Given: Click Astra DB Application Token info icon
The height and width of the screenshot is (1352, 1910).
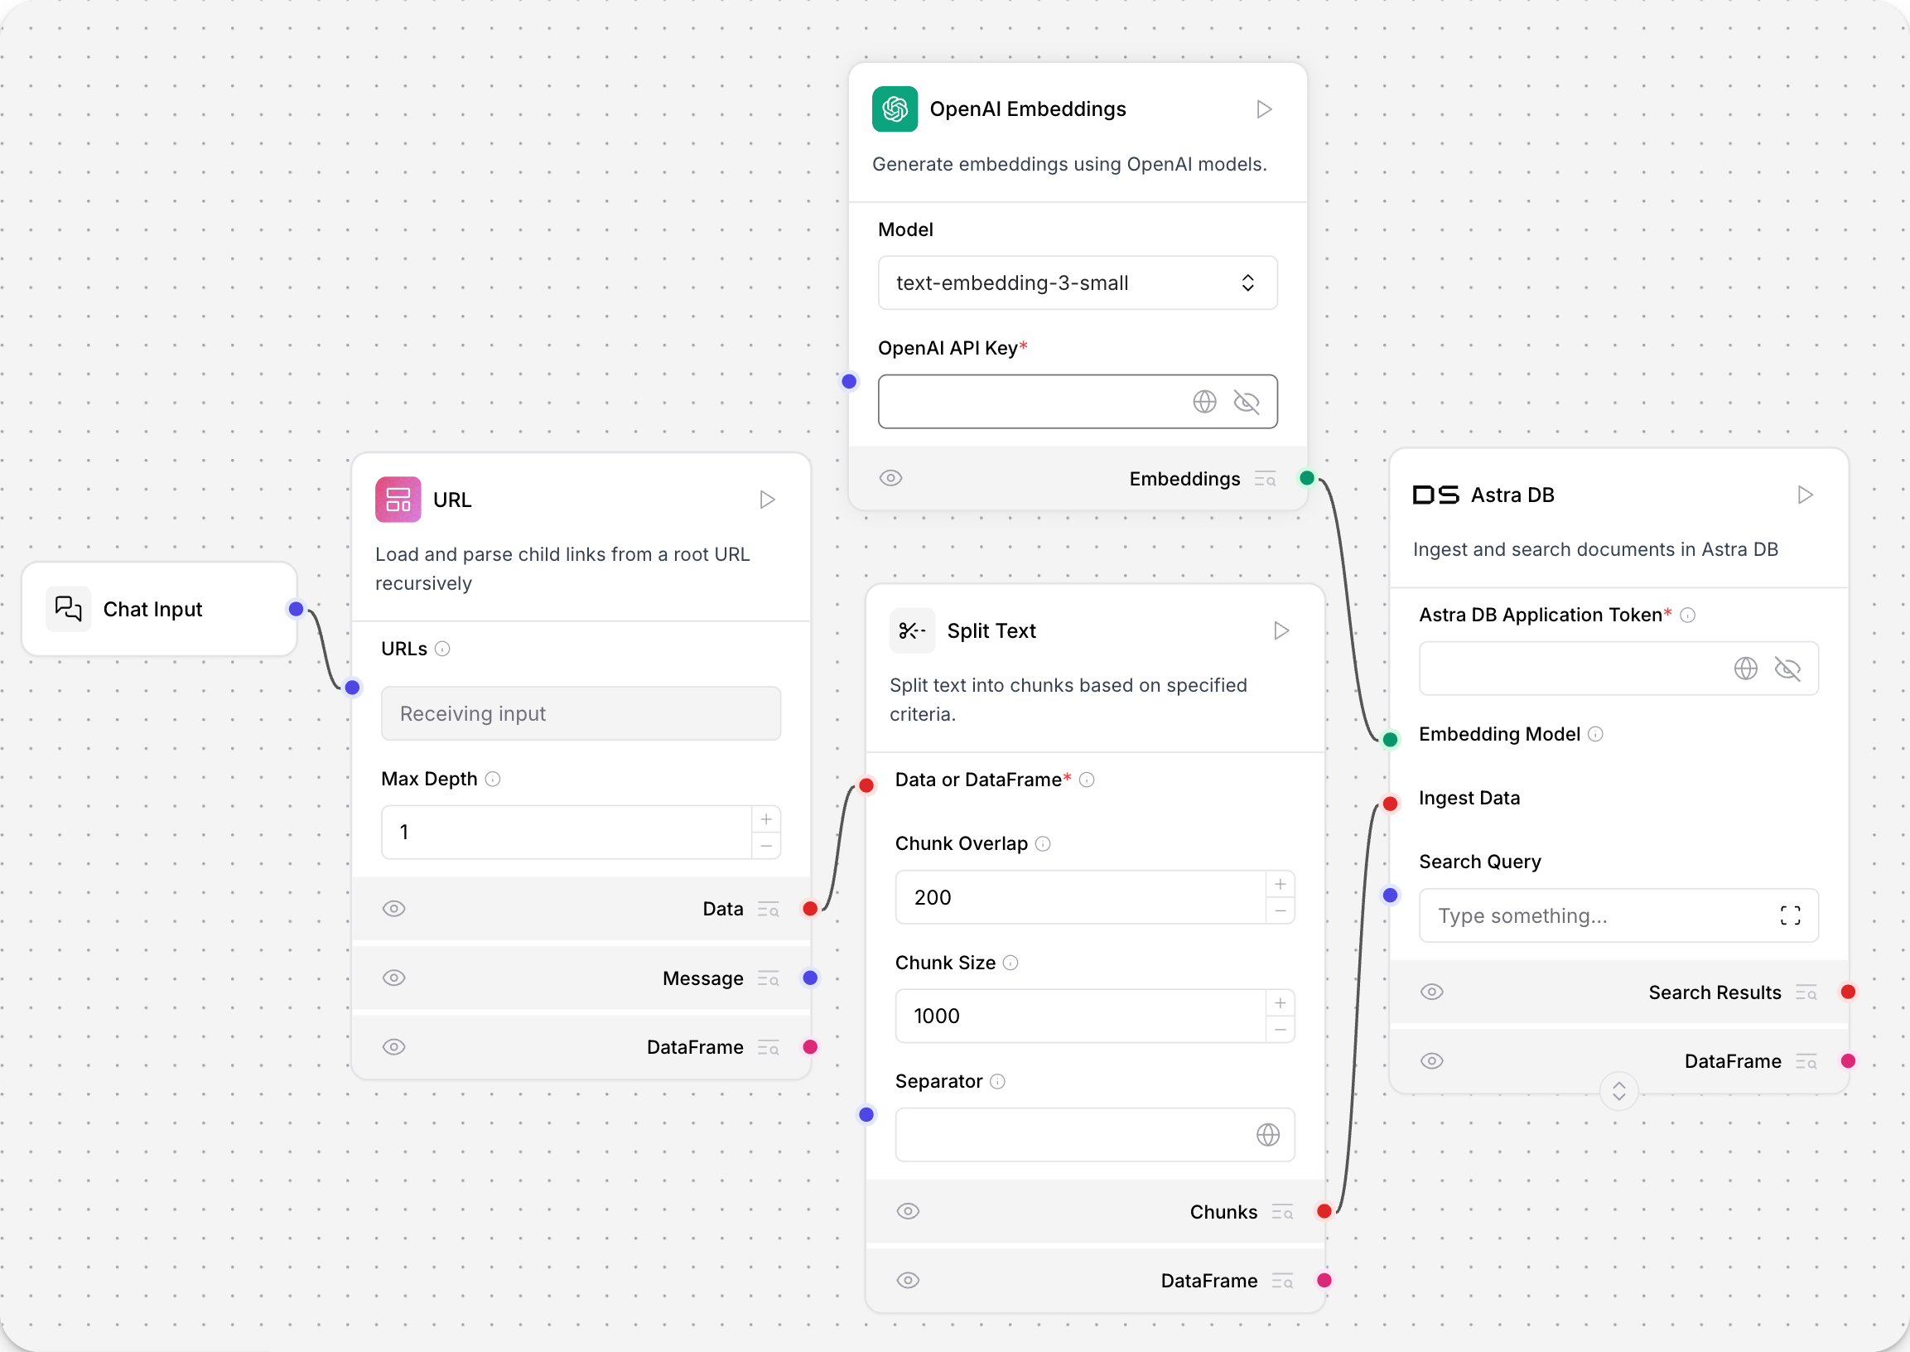Looking at the screenshot, I should [1688, 616].
